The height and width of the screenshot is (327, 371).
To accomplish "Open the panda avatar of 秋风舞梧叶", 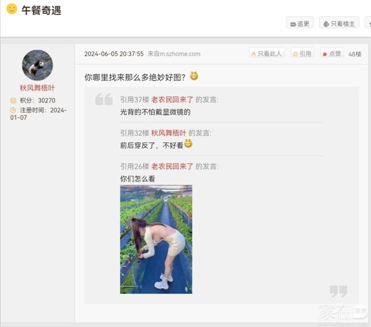I will click(38, 65).
